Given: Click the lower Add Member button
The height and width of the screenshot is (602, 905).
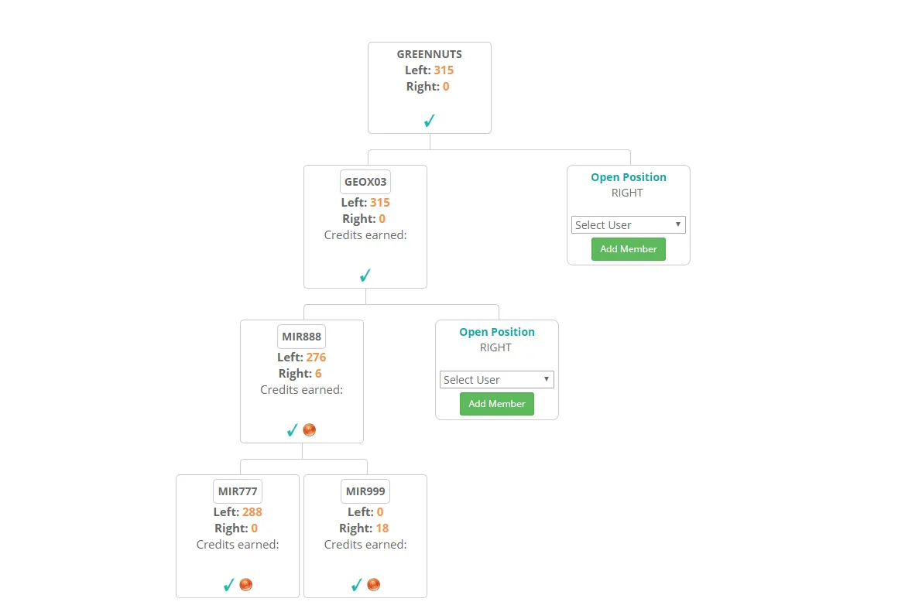Looking at the screenshot, I should [x=496, y=404].
